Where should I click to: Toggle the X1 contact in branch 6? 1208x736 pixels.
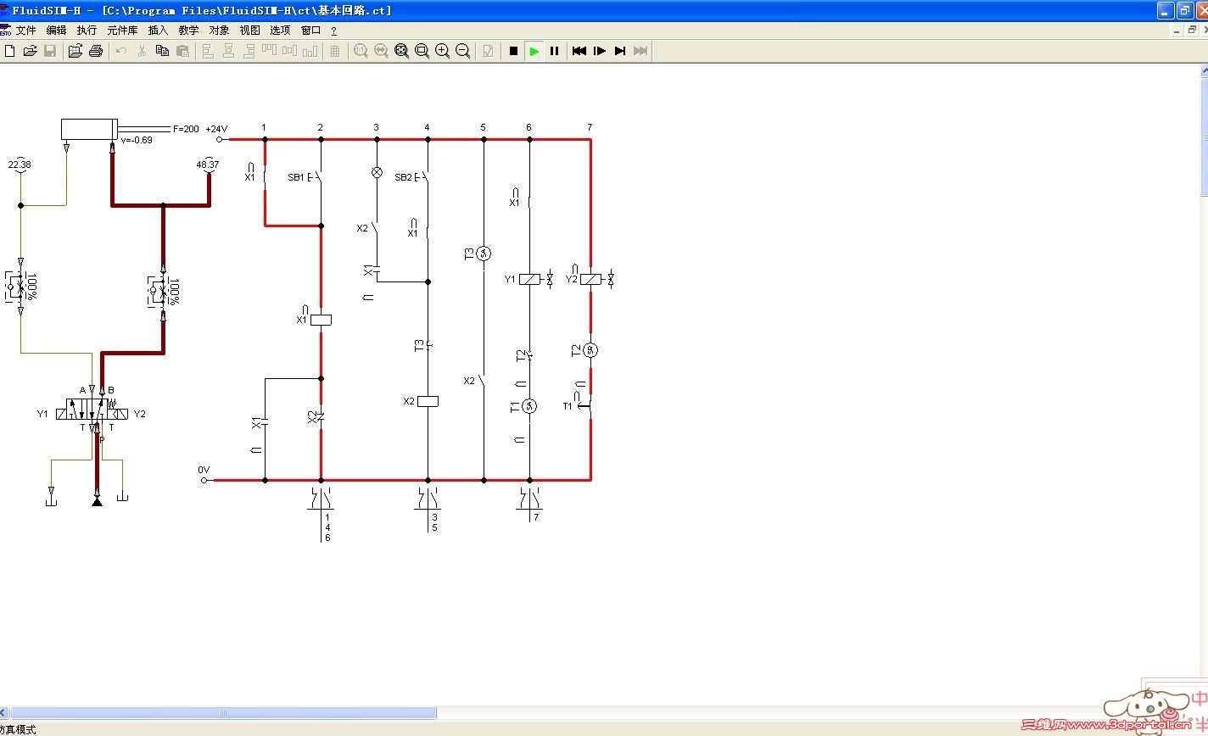coord(528,203)
